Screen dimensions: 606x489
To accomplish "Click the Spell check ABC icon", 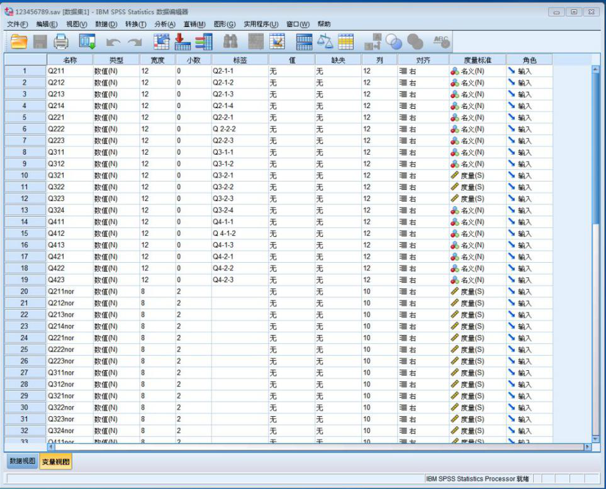I will click(442, 41).
